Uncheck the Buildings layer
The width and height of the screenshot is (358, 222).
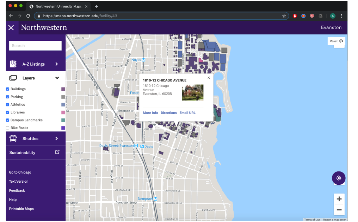(x=7, y=89)
